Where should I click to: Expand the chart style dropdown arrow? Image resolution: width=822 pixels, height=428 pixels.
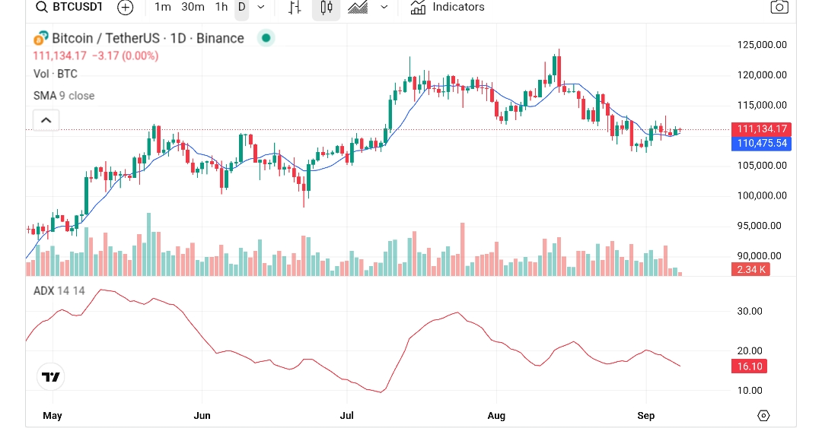point(384,8)
